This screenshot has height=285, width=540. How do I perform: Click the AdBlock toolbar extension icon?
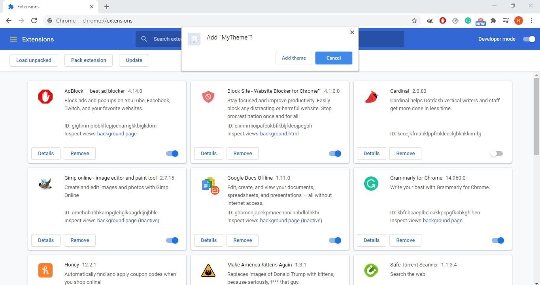click(x=443, y=21)
